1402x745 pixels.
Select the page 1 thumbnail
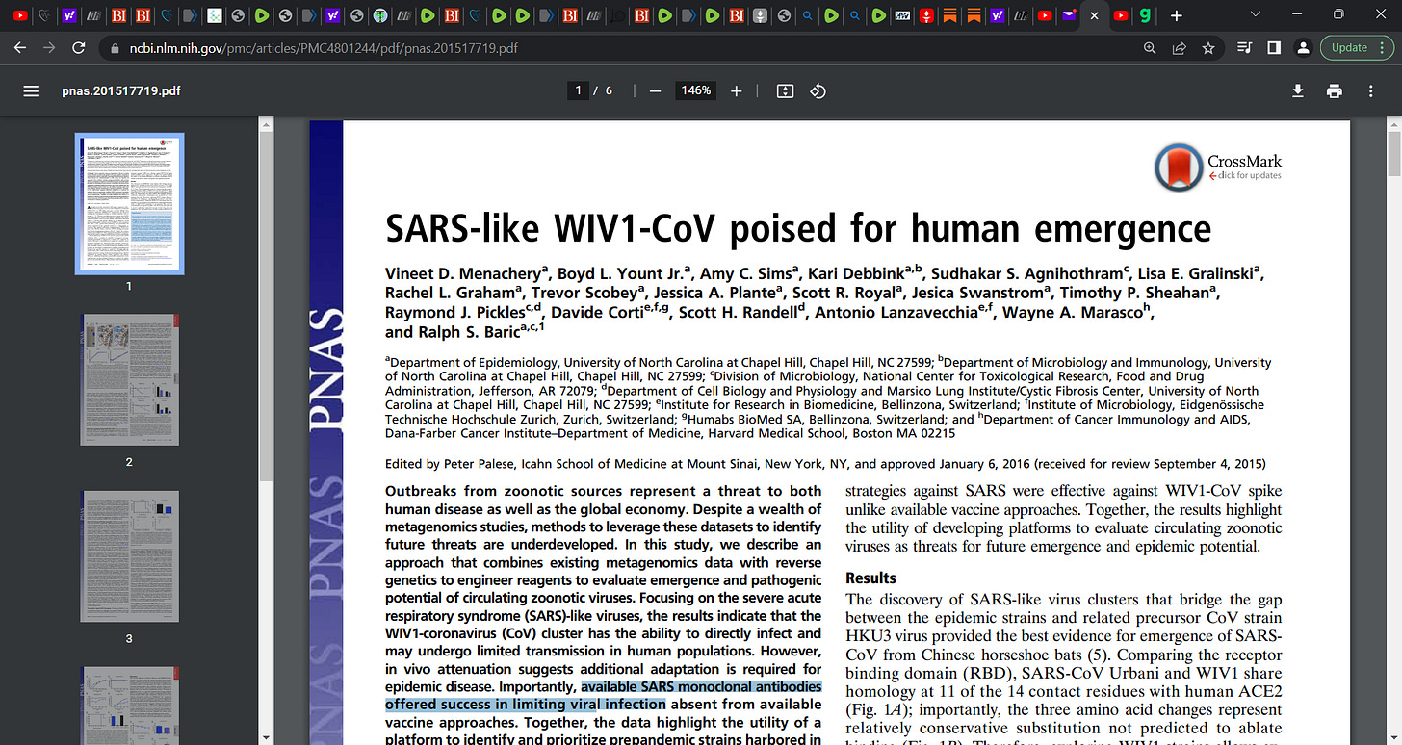(x=130, y=203)
